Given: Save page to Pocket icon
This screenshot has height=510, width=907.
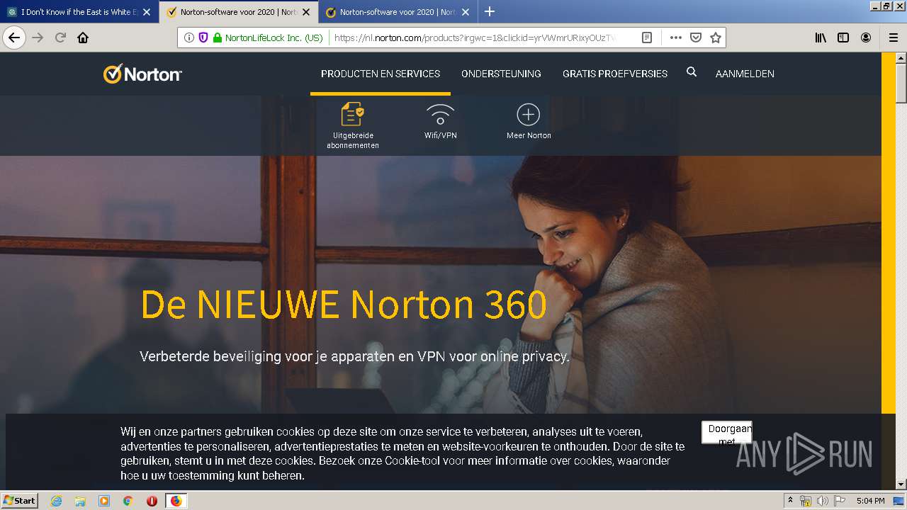Looking at the screenshot, I should tap(696, 38).
